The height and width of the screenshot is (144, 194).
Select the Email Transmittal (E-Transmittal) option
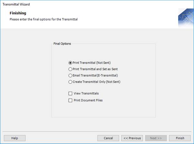point(70,76)
